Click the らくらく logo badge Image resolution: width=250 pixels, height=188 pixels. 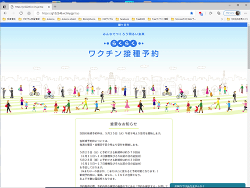(x=123, y=43)
